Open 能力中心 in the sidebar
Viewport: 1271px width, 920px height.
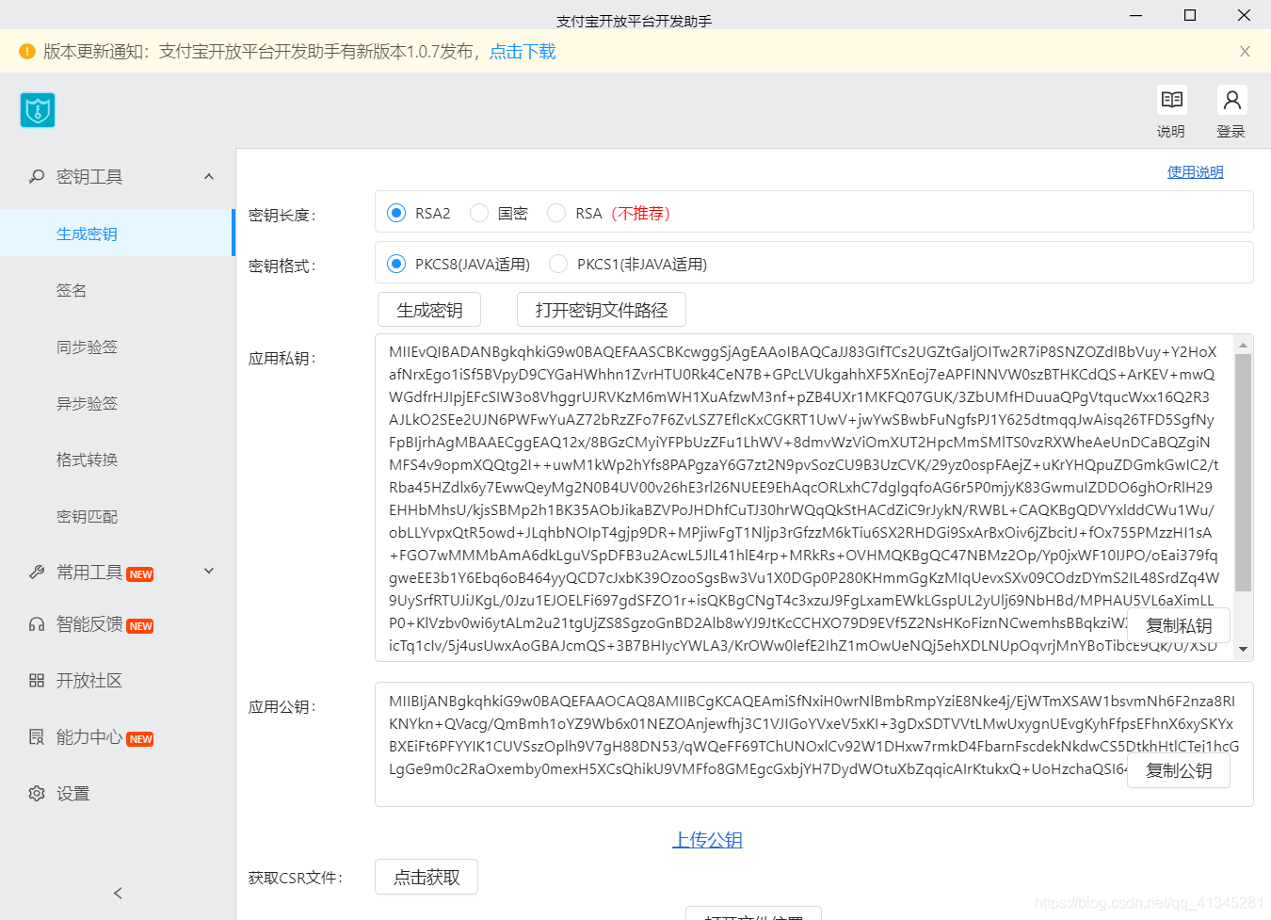(89, 736)
